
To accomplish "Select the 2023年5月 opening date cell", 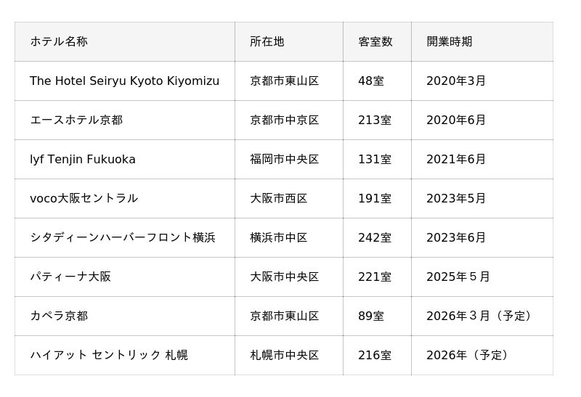I will (x=455, y=199).
